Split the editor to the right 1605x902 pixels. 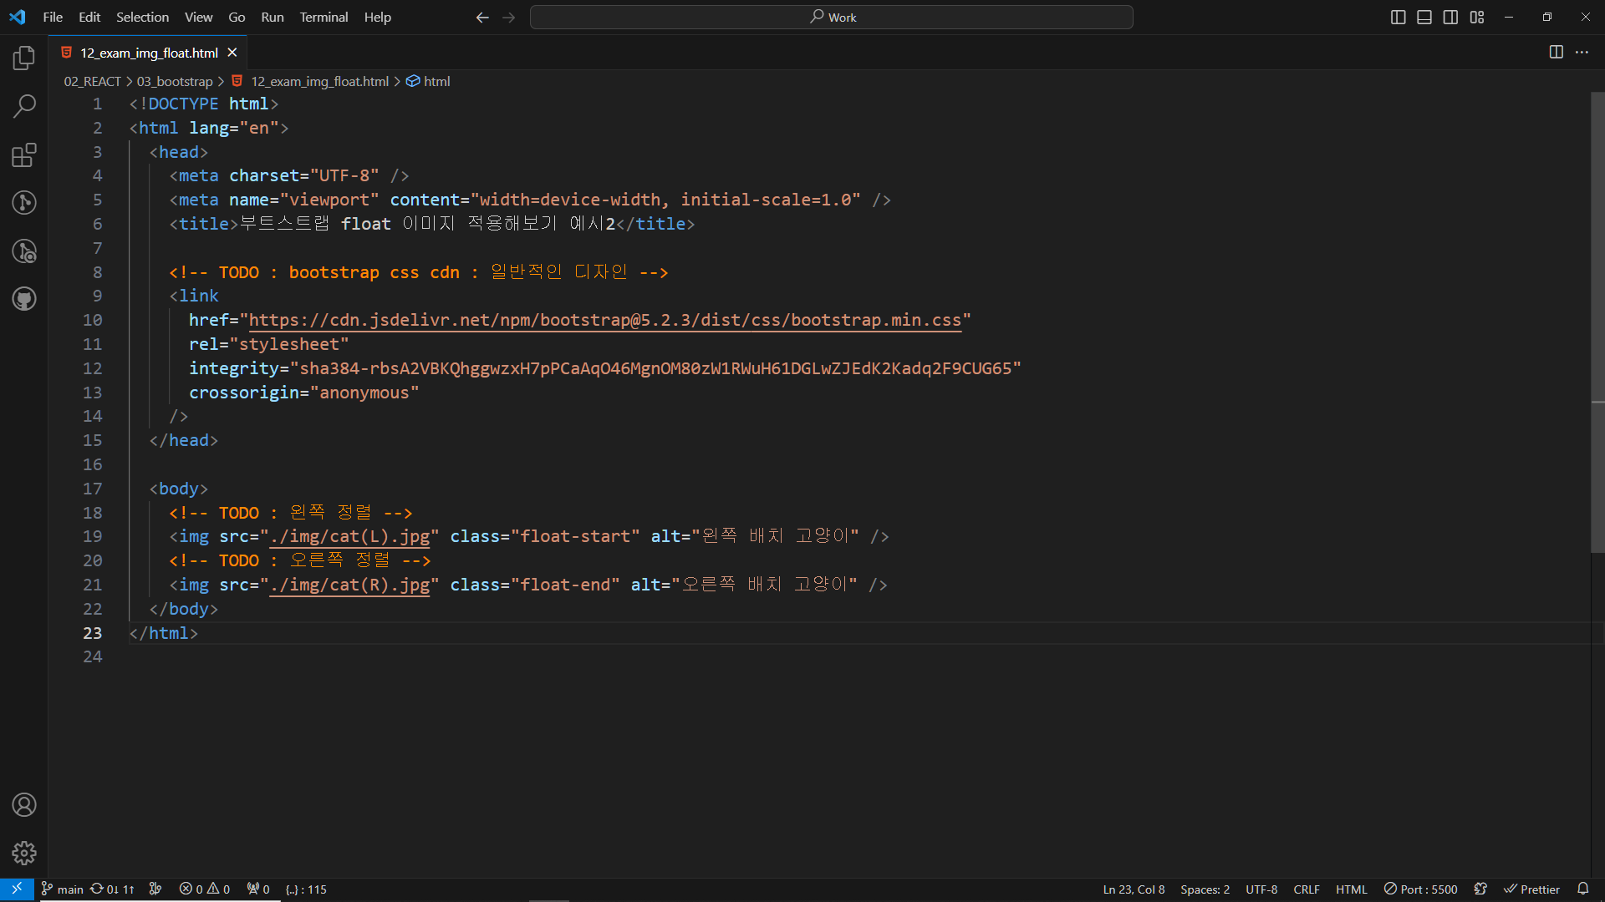(x=1556, y=52)
